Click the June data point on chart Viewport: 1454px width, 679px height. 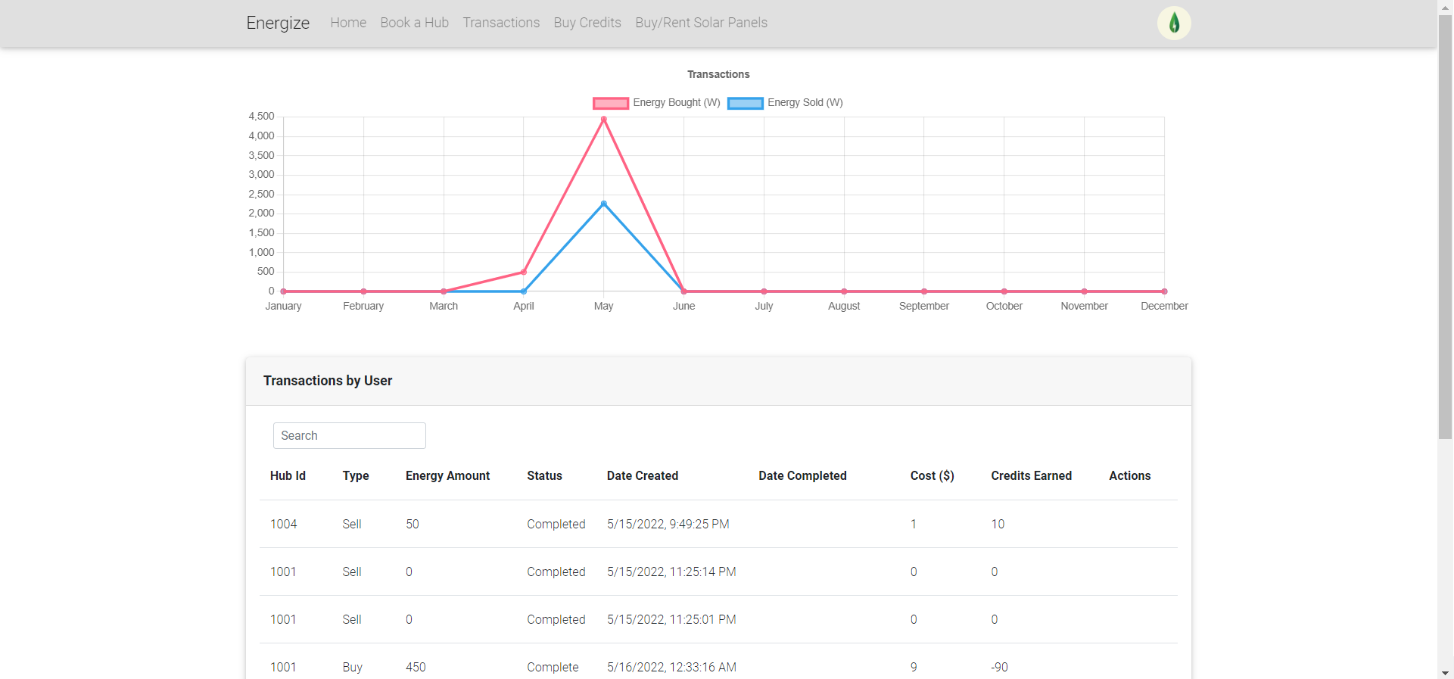pos(683,291)
